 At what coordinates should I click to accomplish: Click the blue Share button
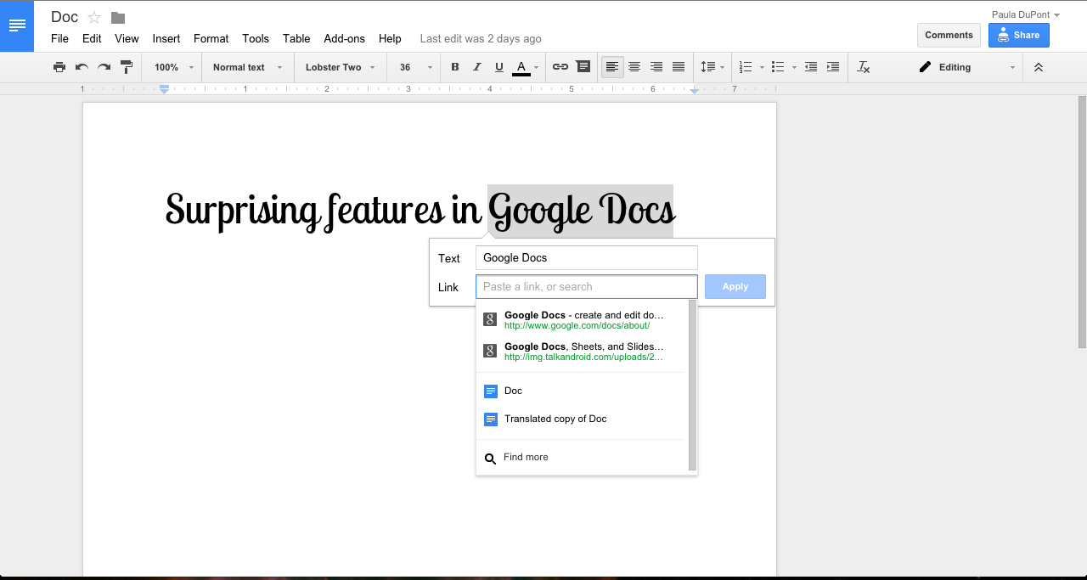pyautogui.click(x=1018, y=35)
